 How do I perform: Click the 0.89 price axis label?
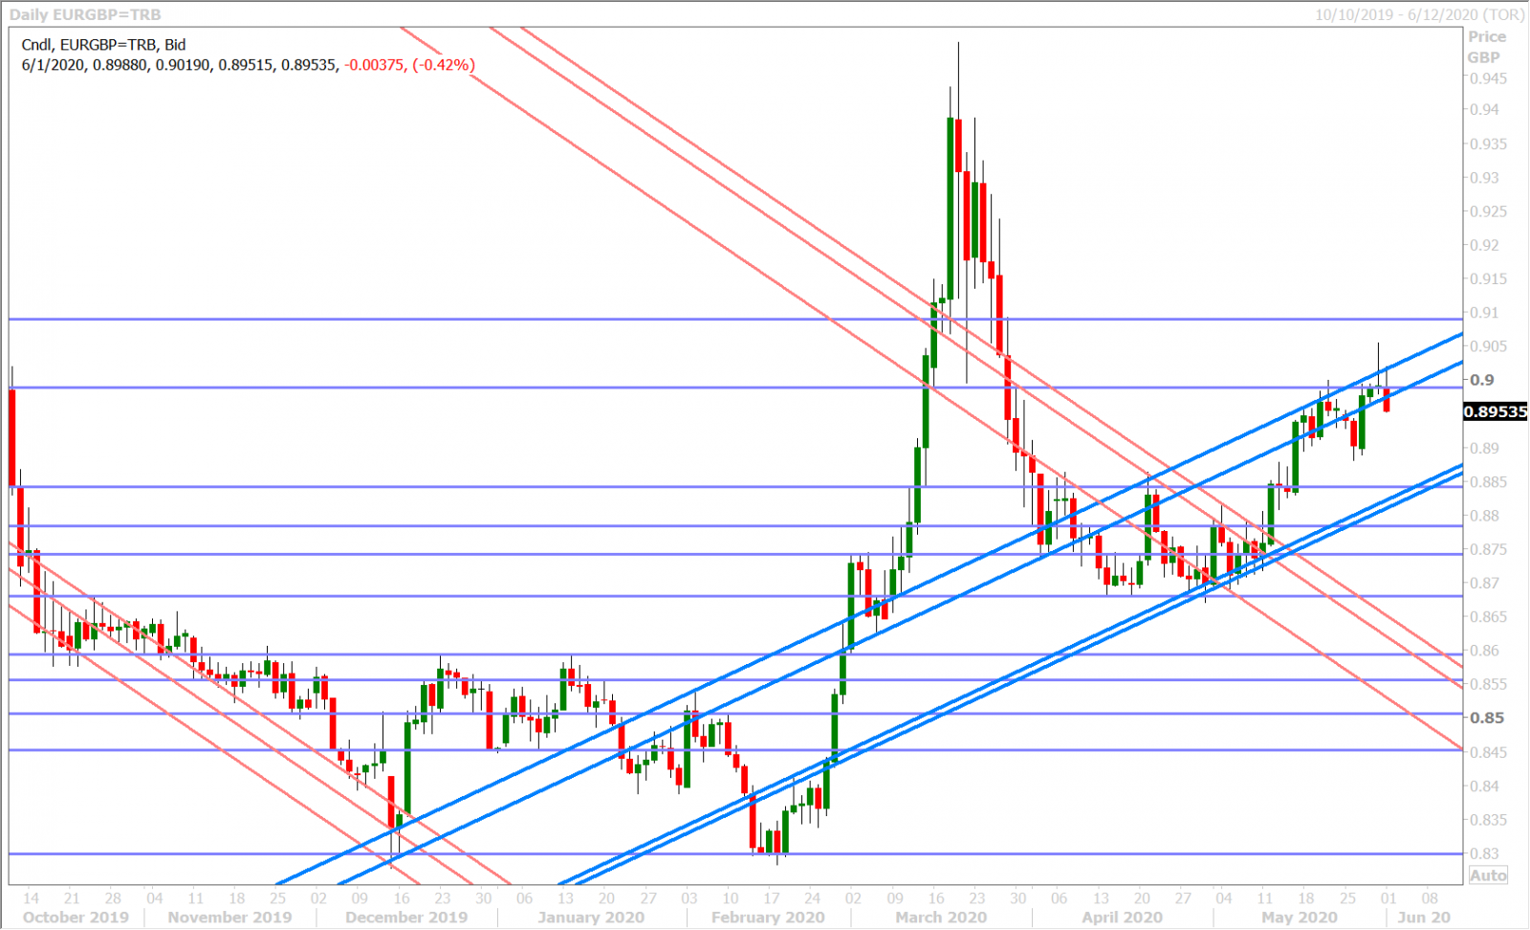point(1485,448)
